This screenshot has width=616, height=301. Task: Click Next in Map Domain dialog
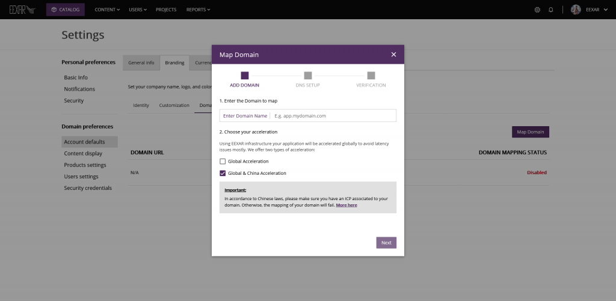tap(386, 243)
